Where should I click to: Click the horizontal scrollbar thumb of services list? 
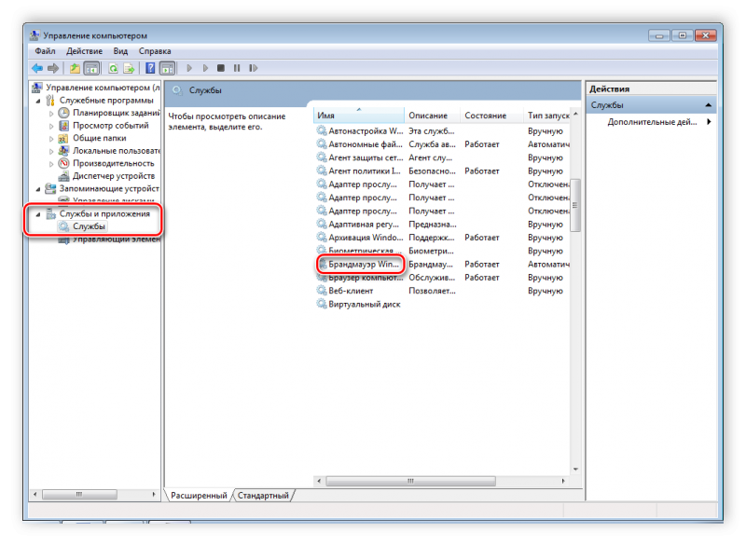[x=410, y=482]
